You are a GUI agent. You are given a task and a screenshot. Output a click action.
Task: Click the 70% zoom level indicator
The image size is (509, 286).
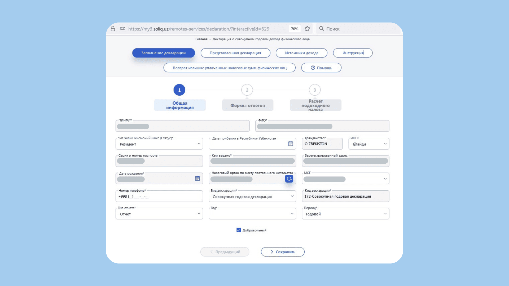pos(295,29)
